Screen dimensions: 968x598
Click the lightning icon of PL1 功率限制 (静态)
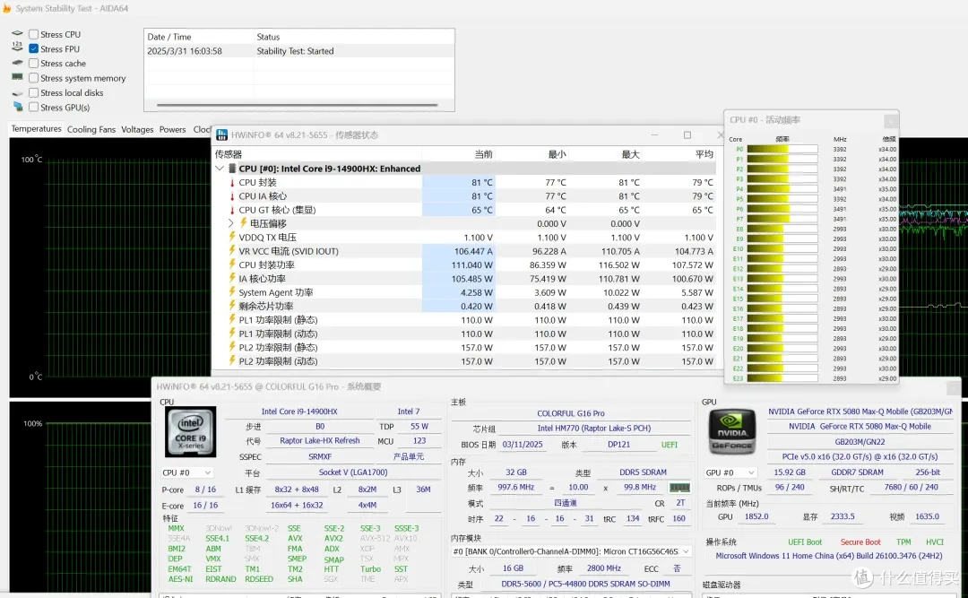coord(232,319)
